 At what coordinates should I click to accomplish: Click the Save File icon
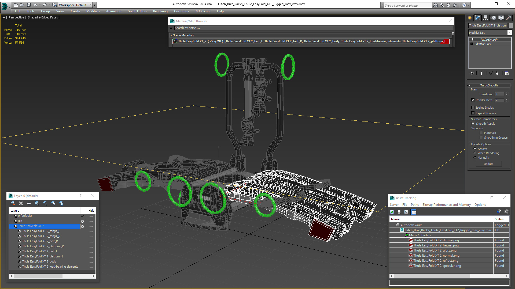coord(28,5)
